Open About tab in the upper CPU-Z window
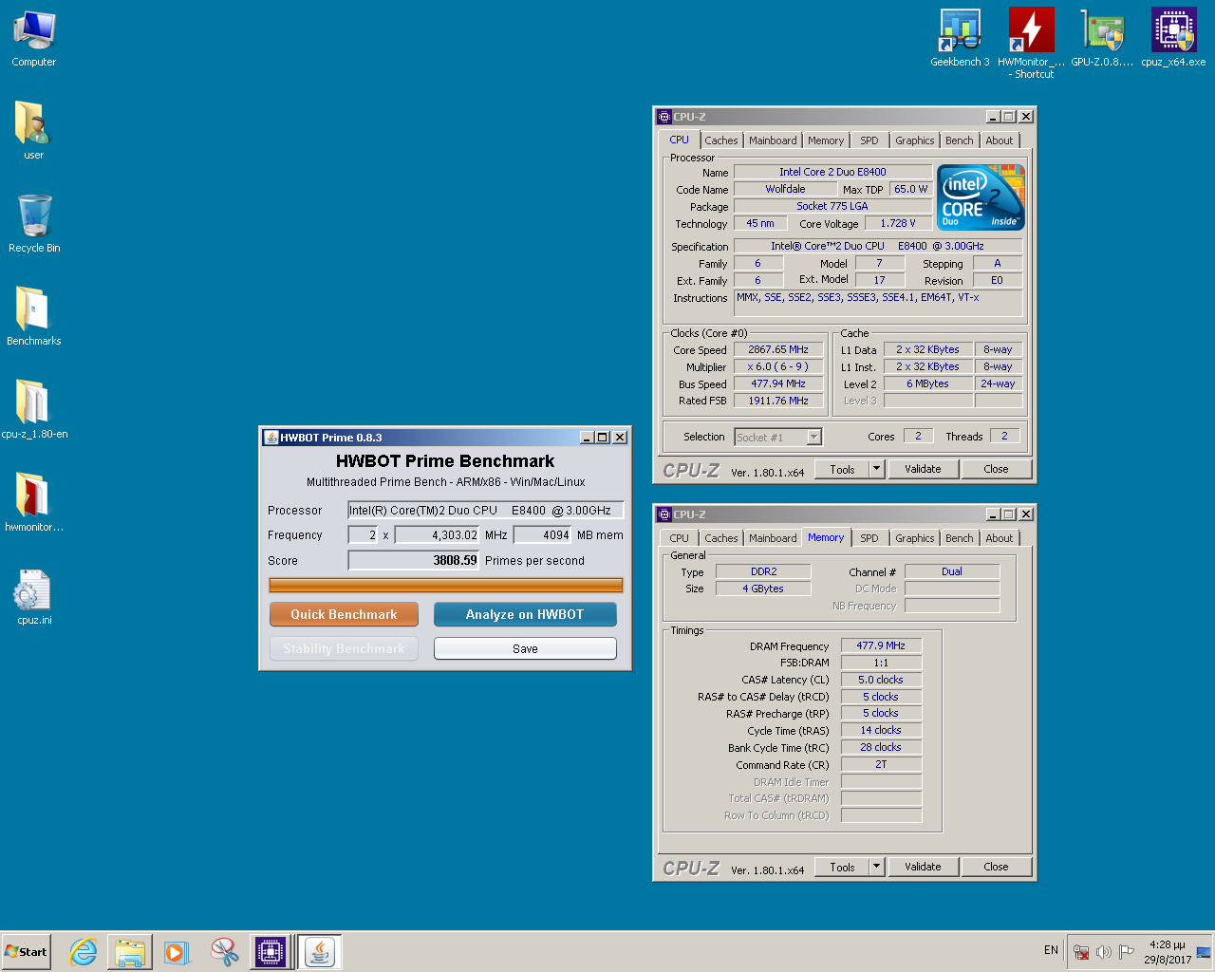 pos(1000,140)
